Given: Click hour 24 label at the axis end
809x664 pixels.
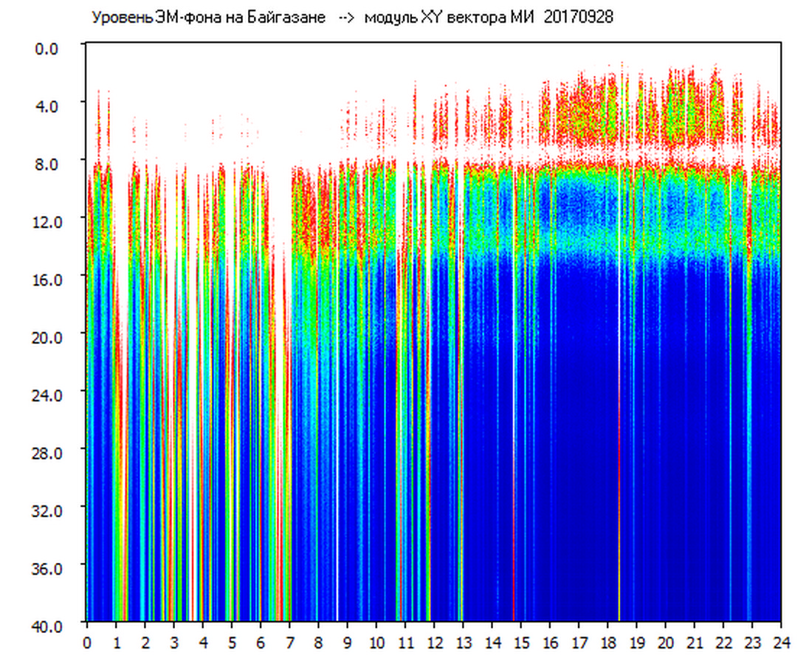Looking at the screenshot, I should coord(781,643).
